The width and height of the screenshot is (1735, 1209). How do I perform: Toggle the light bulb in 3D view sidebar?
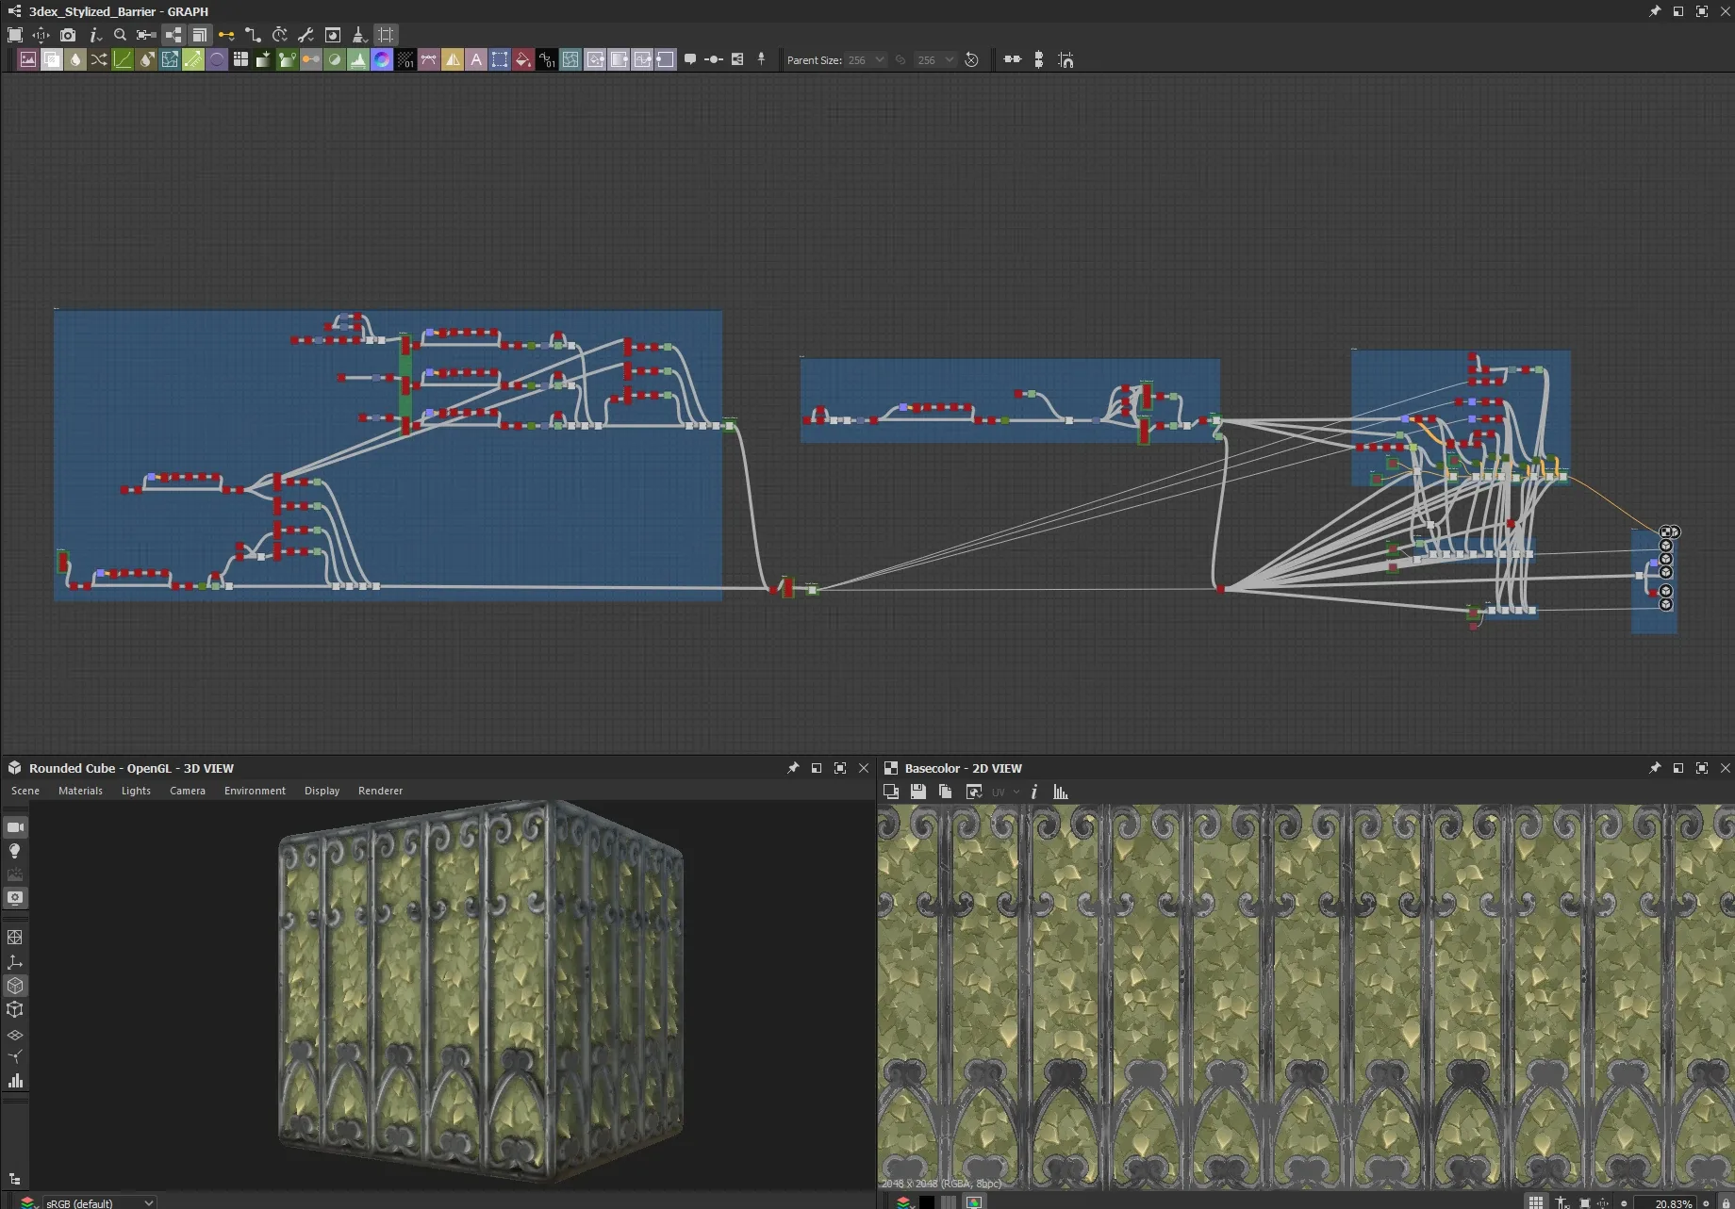pos(15,851)
